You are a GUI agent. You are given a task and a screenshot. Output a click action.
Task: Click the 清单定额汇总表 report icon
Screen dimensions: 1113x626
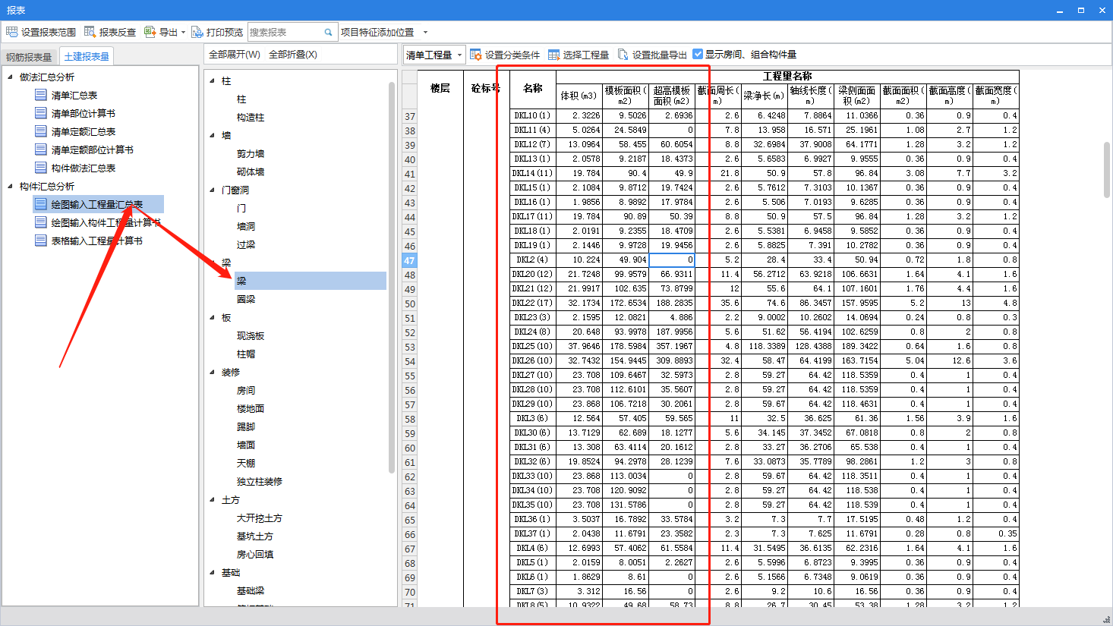click(41, 131)
